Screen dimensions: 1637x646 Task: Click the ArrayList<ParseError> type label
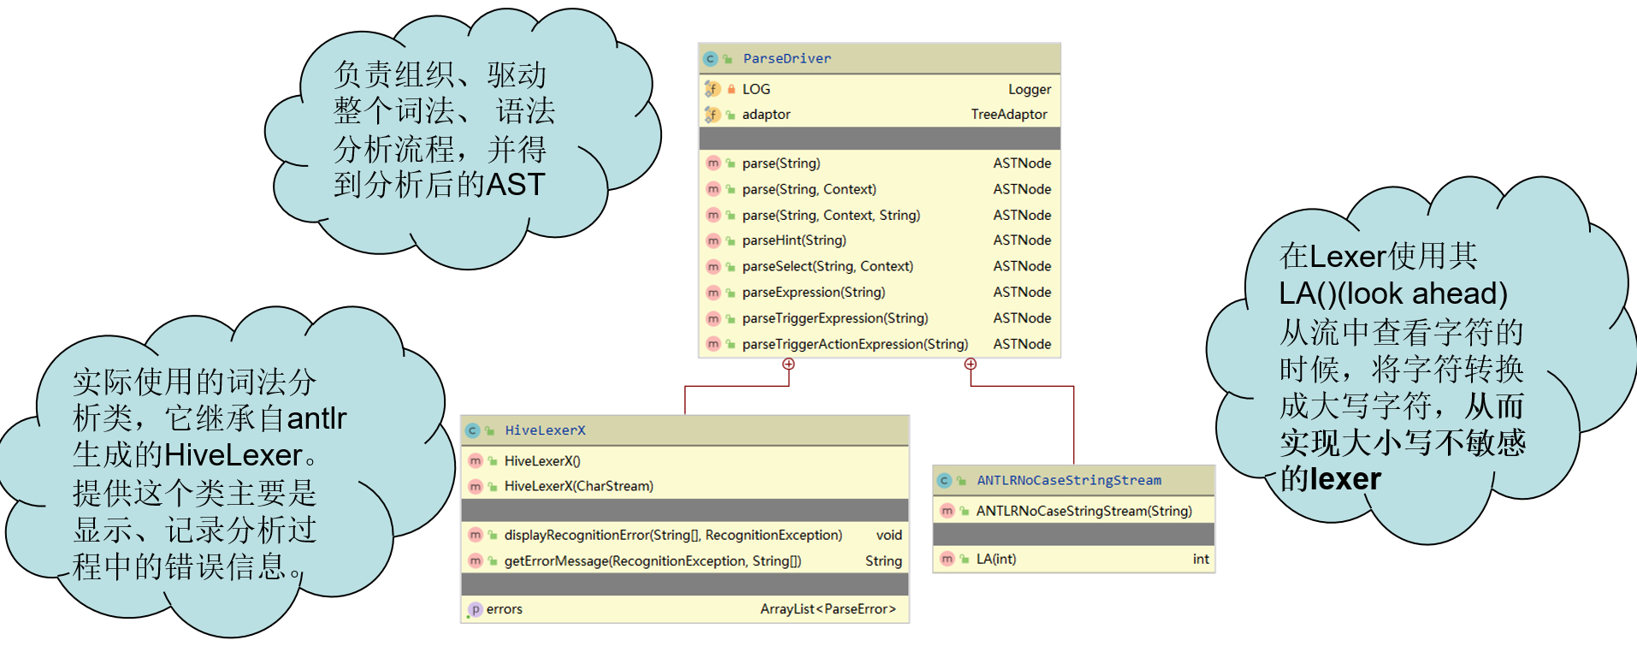point(828,610)
